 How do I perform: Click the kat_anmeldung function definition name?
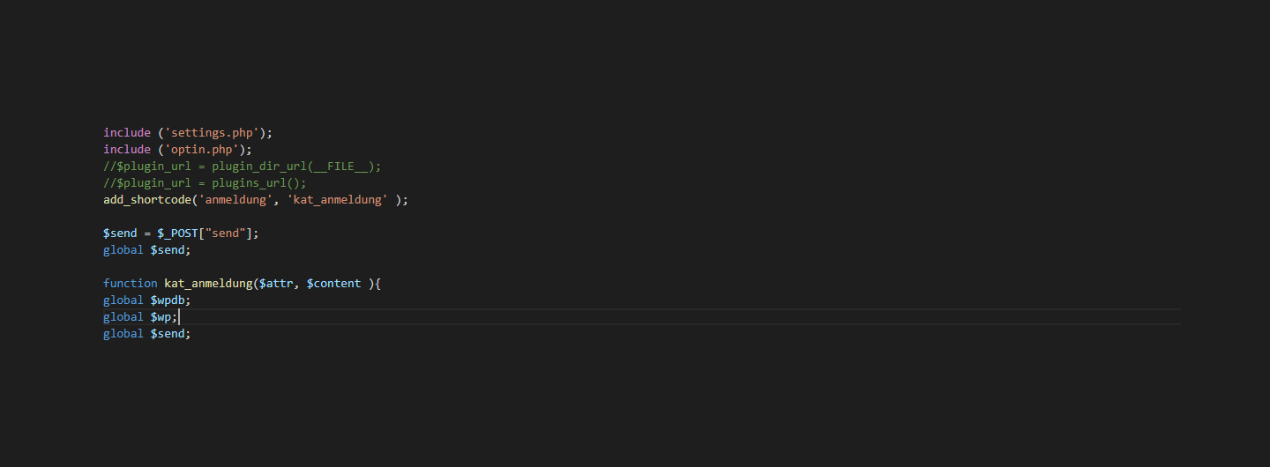[208, 284]
